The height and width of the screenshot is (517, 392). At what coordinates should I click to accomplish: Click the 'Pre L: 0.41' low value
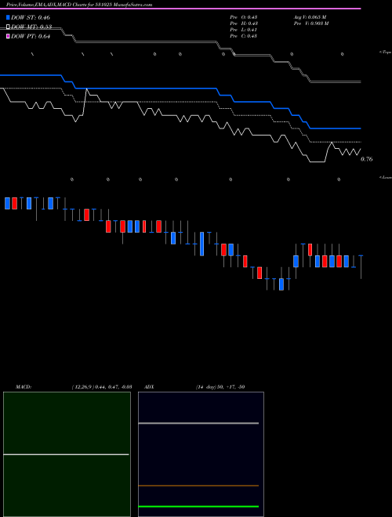coord(244,30)
